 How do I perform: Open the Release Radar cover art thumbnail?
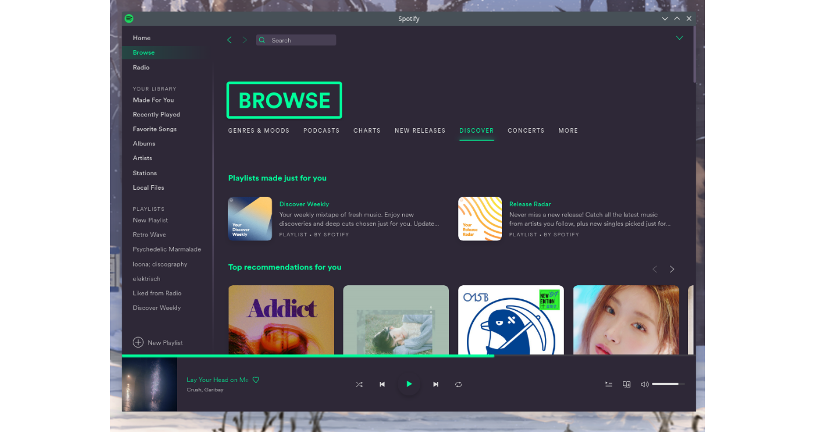pos(480,219)
